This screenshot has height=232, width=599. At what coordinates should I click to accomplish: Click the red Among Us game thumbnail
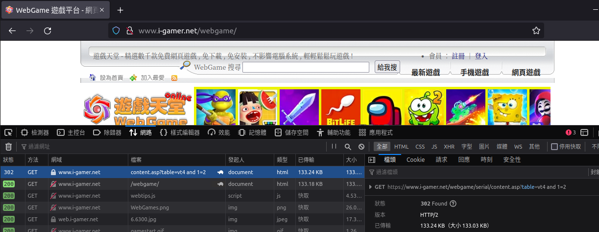[x=383, y=107]
